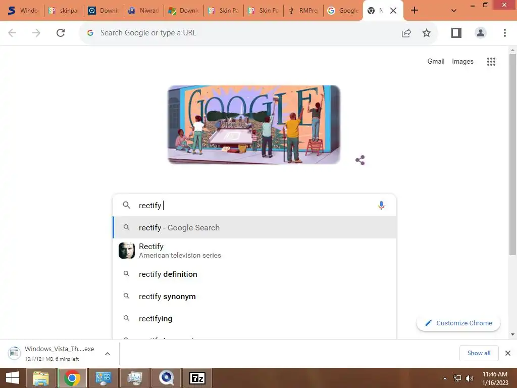The width and height of the screenshot is (517, 388).
Task: Switch to the RMPre tab
Action: click(303, 11)
